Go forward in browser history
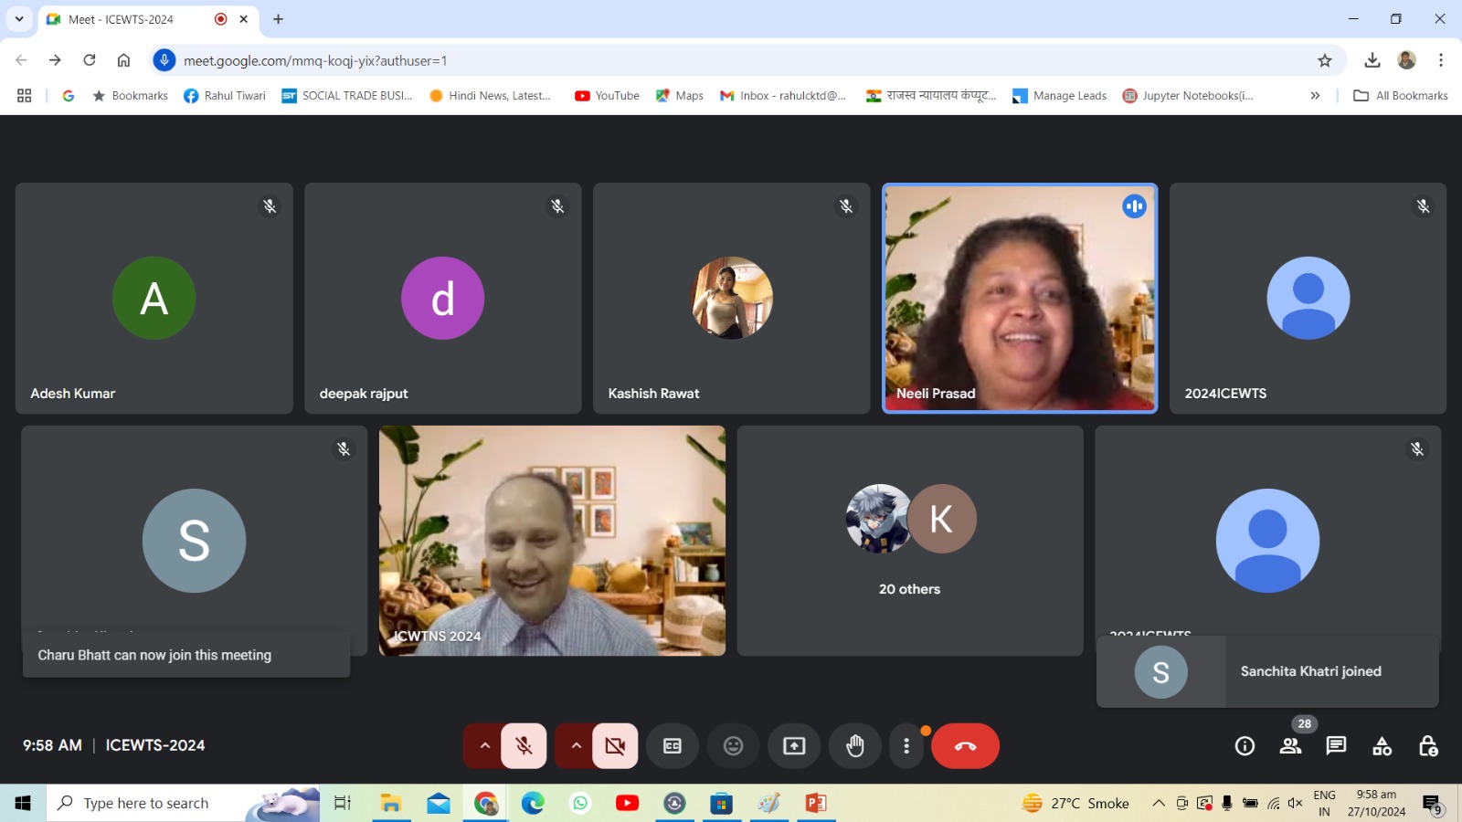Viewport: 1462px width, 822px height. click(x=55, y=60)
